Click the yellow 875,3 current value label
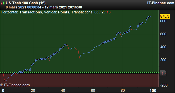This screenshot has width=175, height=93. point(165,16)
